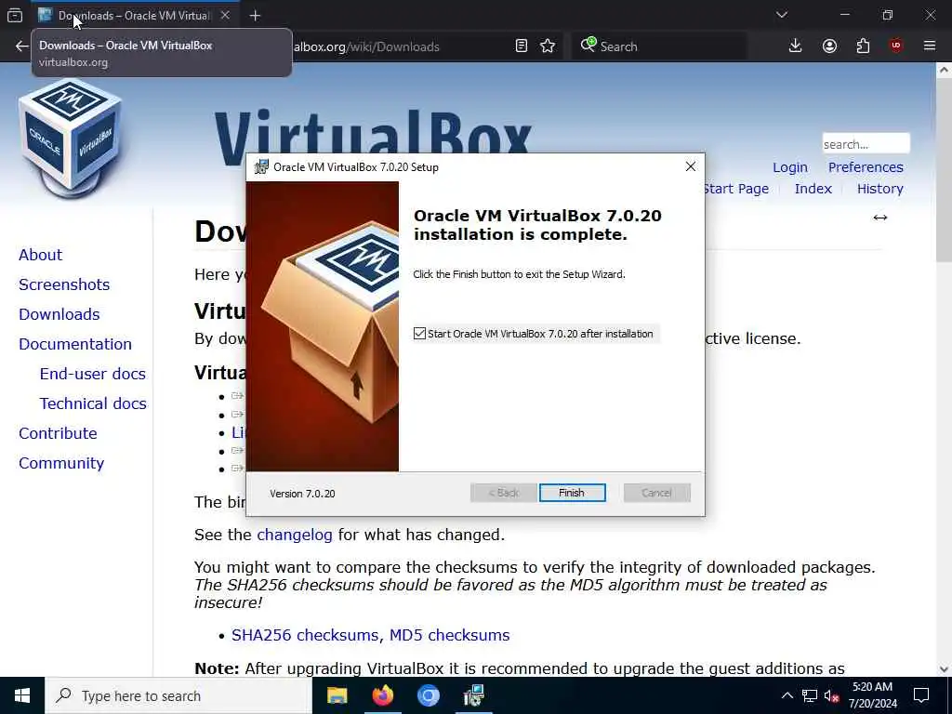This screenshot has width=952, height=714.
Task: Toggle reader view icon in address bar
Action: [x=521, y=46]
